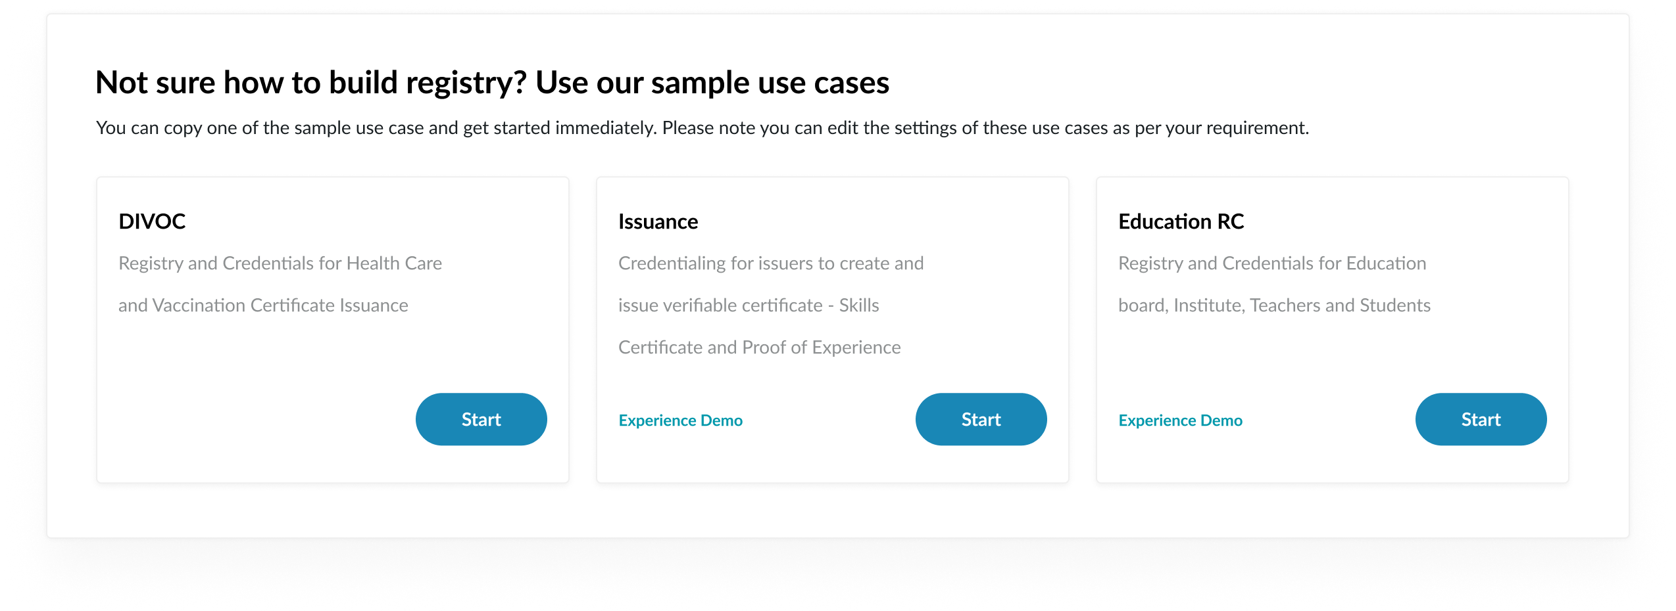Click the subtitle about copying sample use case
1676x611 pixels.
click(x=702, y=127)
